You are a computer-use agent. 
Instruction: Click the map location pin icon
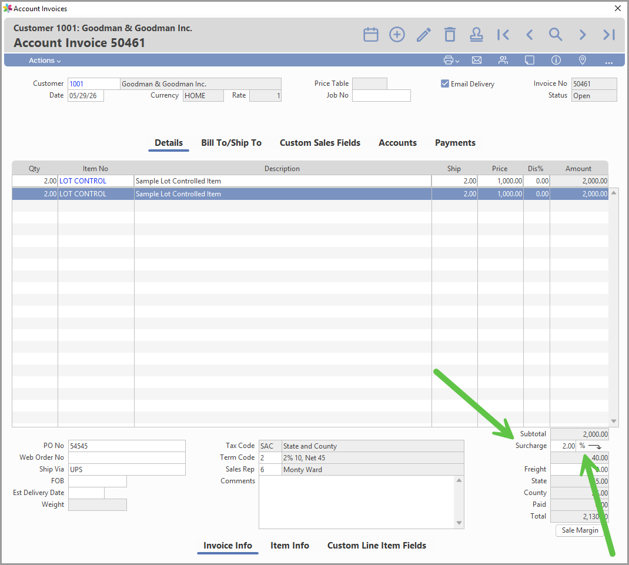click(x=583, y=61)
